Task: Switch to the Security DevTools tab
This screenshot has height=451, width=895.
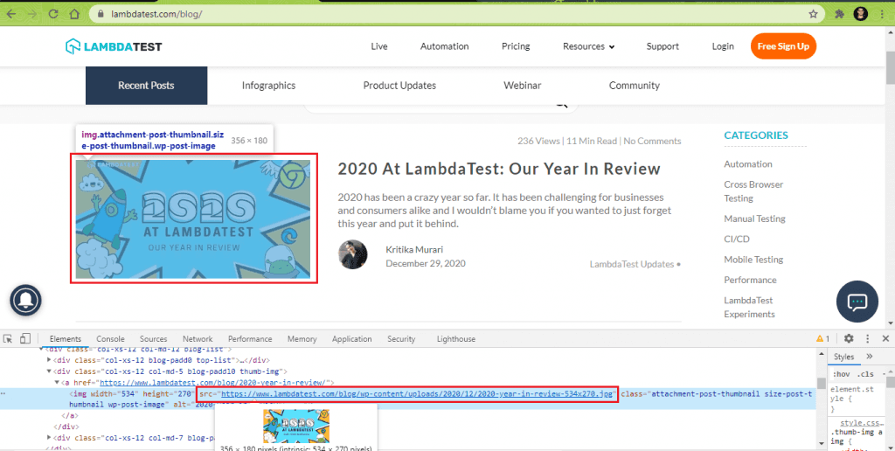Action: pyautogui.click(x=401, y=339)
